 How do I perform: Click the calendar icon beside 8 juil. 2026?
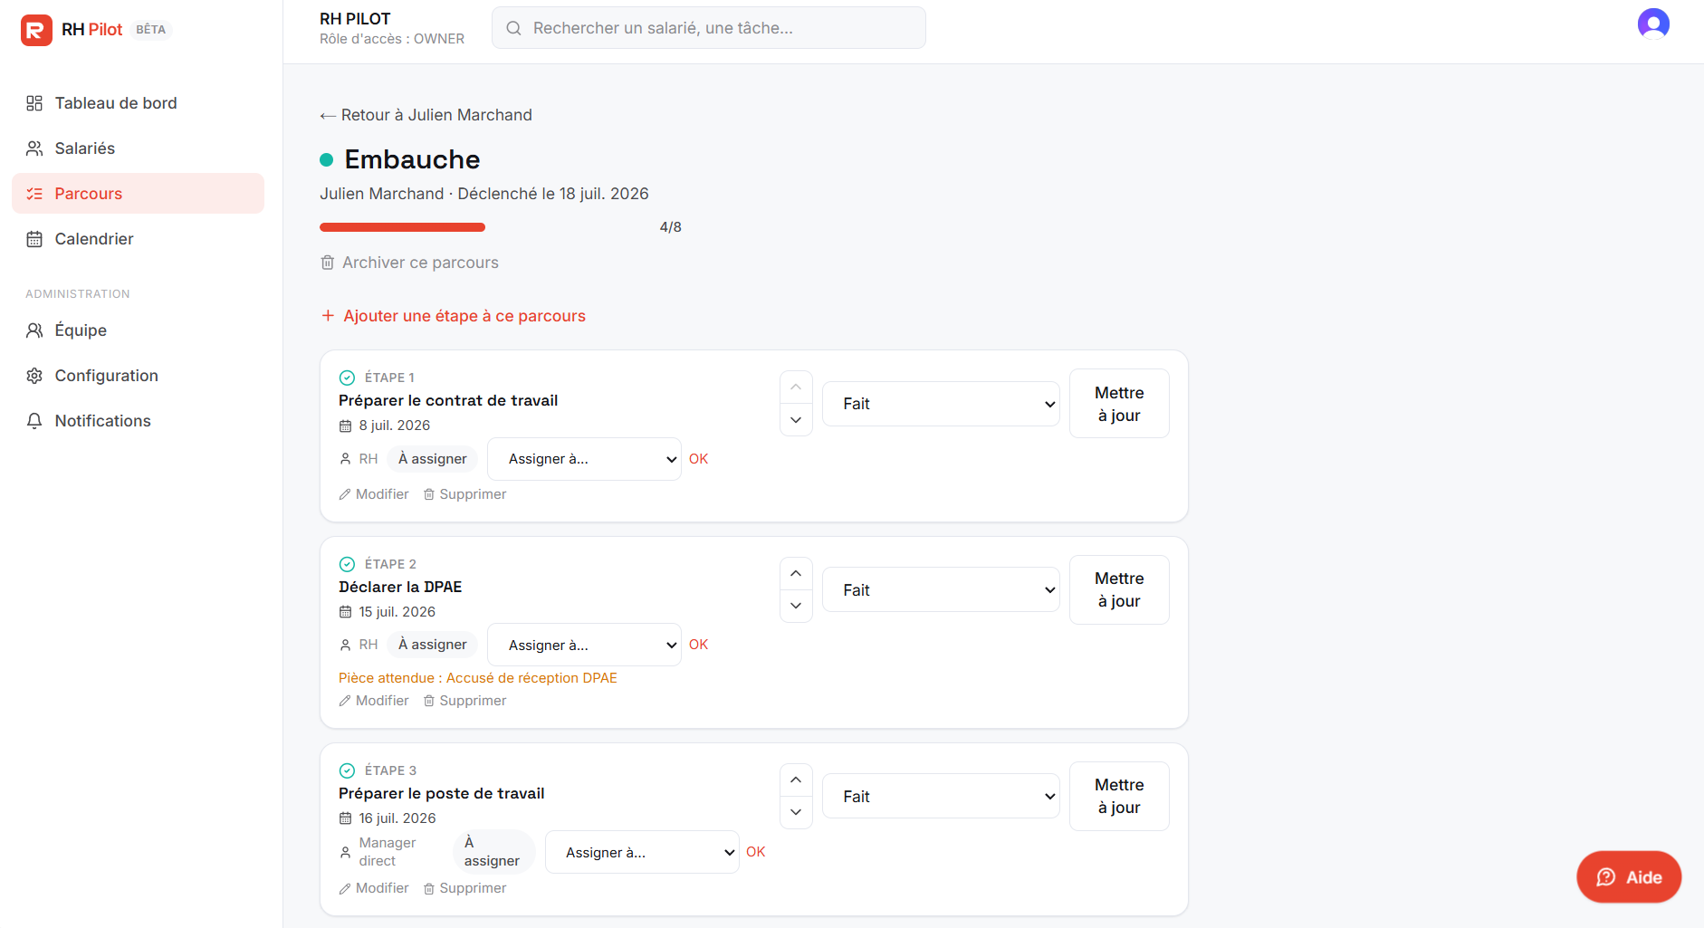point(345,426)
